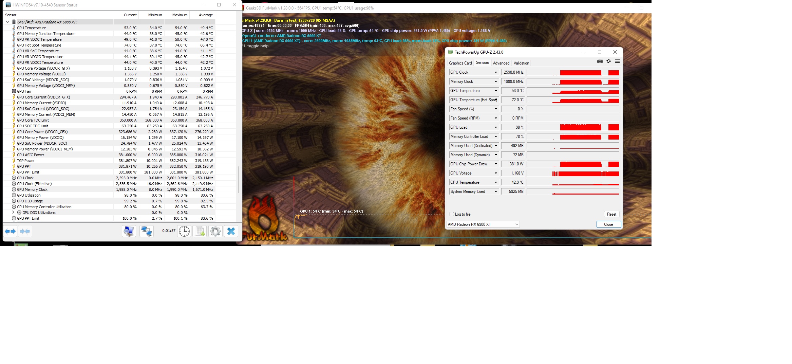Click clock icon beside GPU Clock (Effective)
The height and width of the screenshot is (364, 792).
pyautogui.click(x=14, y=184)
